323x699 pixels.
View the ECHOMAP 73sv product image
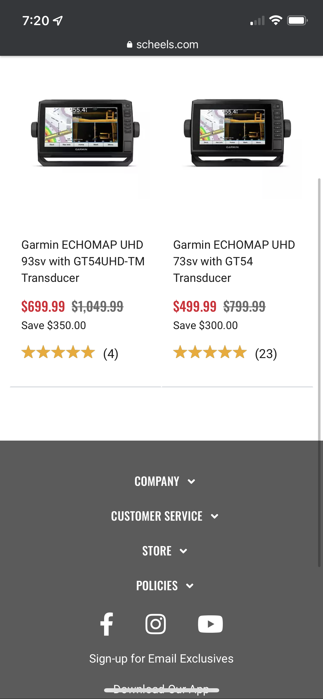237,133
